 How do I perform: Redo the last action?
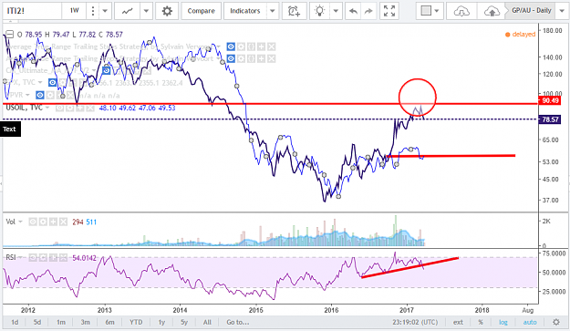coord(368,11)
